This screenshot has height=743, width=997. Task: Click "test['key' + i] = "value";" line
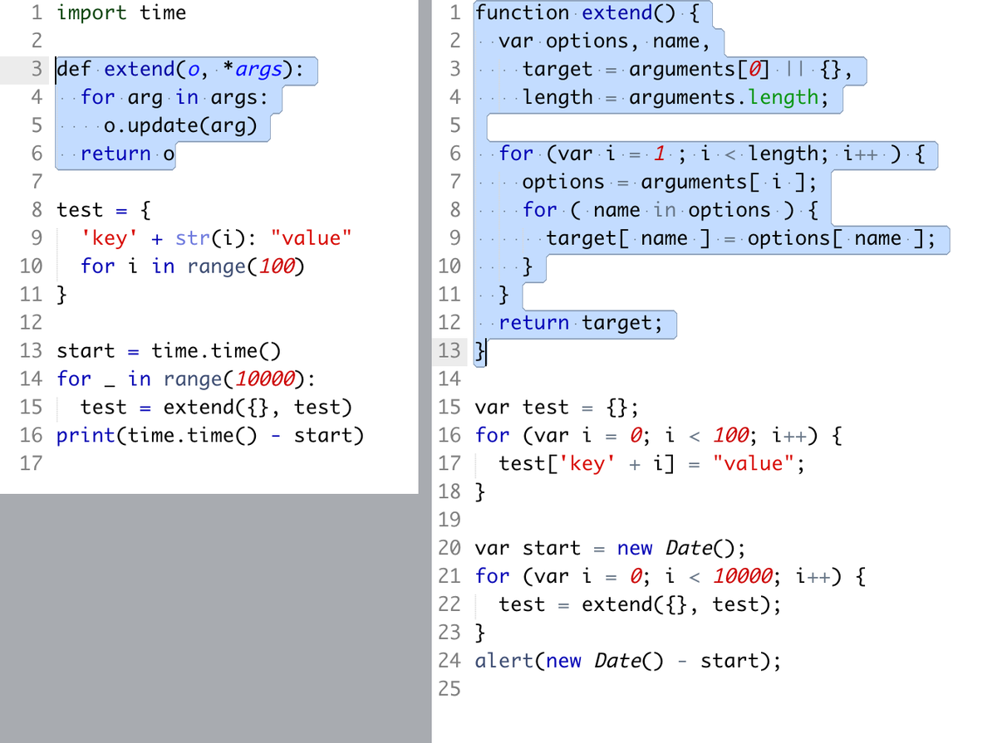coord(652,464)
